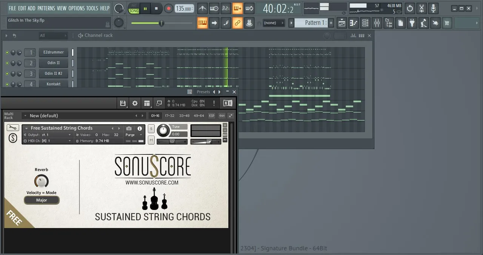Visit WWW.SONUSCORE.COM link
The width and height of the screenshot is (483, 255).
tap(152, 183)
